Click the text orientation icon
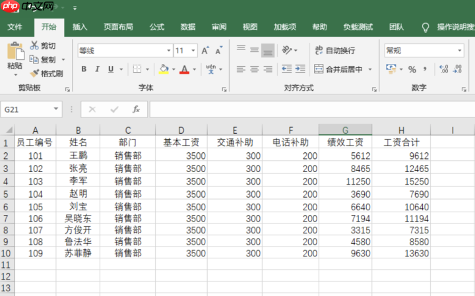The height and width of the screenshot is (296, 475). click(286, 50)
